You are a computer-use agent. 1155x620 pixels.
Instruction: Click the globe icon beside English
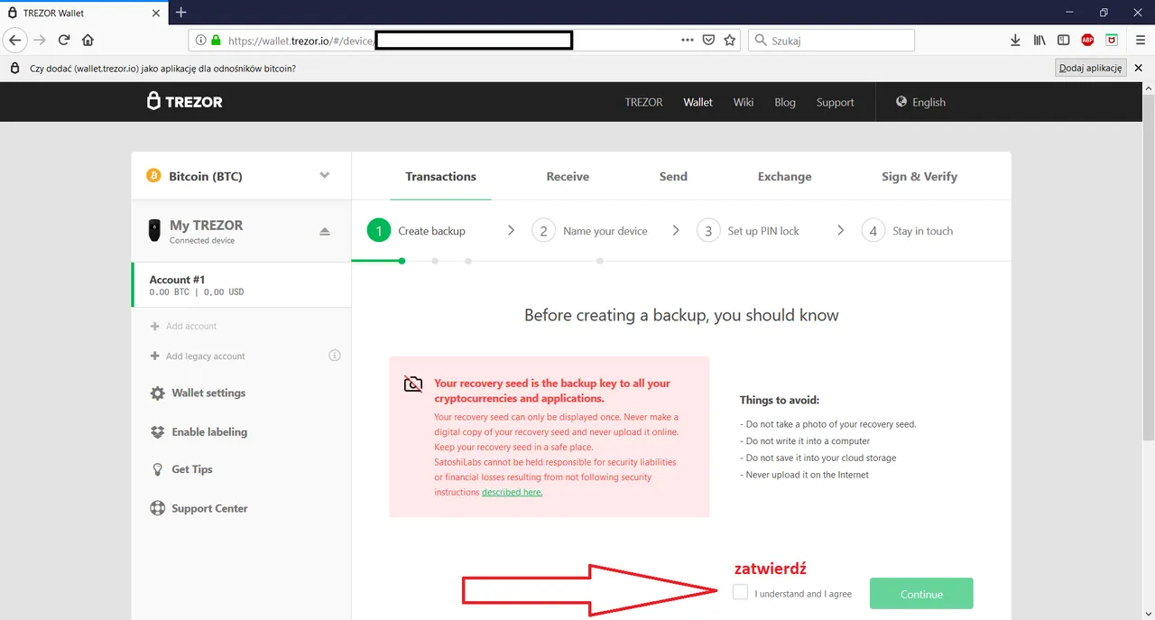pyautogui.click(x=901, y=102)
